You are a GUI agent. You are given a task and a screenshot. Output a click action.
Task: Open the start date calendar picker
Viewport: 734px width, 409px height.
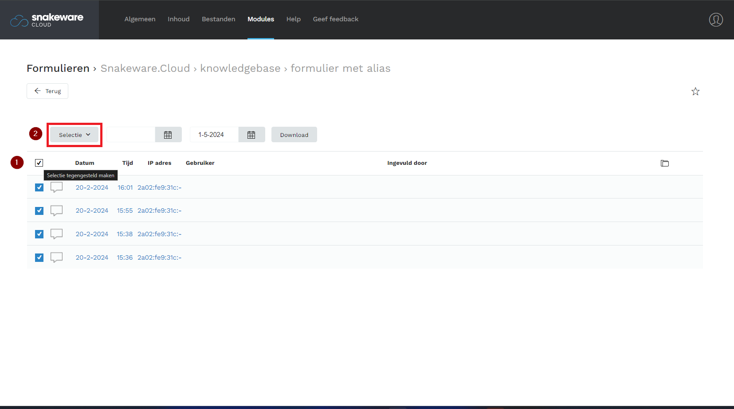(x=168, y=135)
